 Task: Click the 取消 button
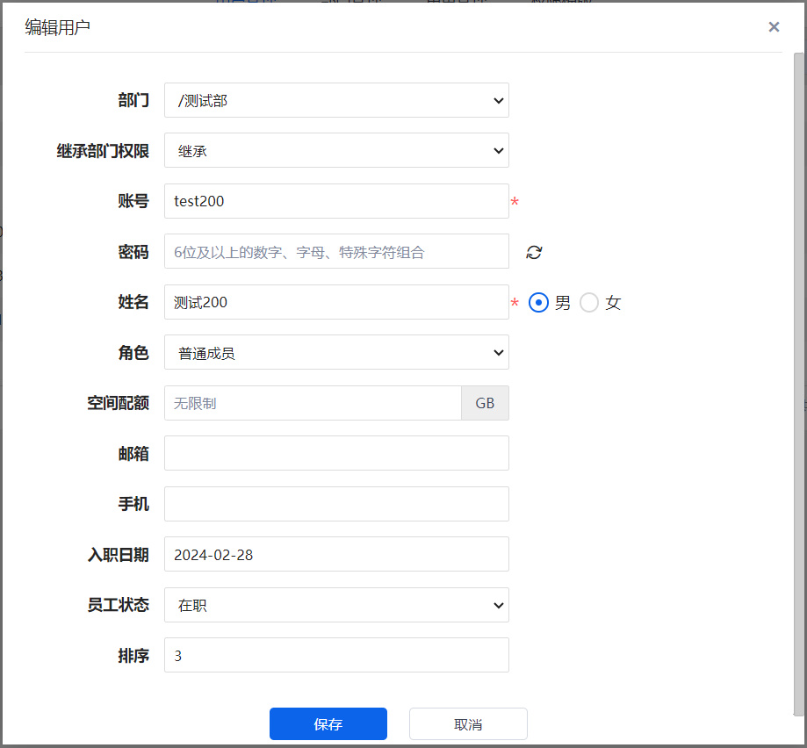(x=468, y=723)
